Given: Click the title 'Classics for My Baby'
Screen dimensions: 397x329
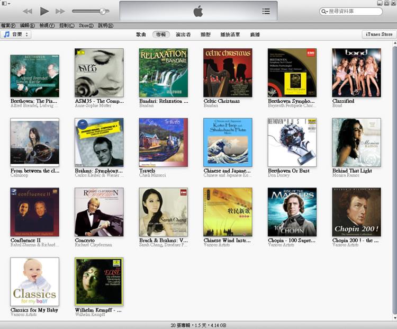Looking at the screenshot, I should 34,310.
